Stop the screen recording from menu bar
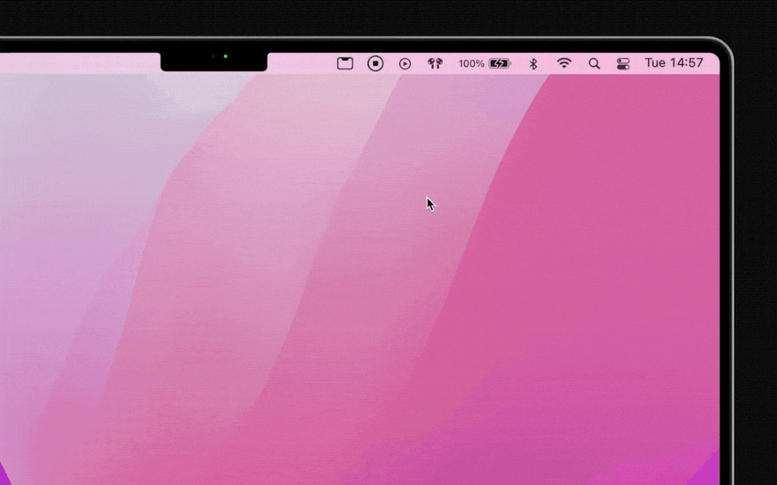Screen dimensions: 777x485 375,64
